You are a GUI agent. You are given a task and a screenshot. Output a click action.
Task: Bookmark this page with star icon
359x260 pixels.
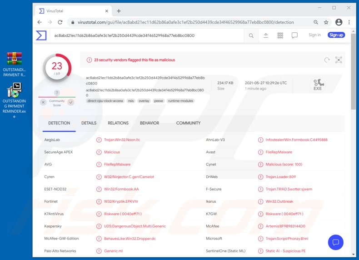[x=326, y=22]
